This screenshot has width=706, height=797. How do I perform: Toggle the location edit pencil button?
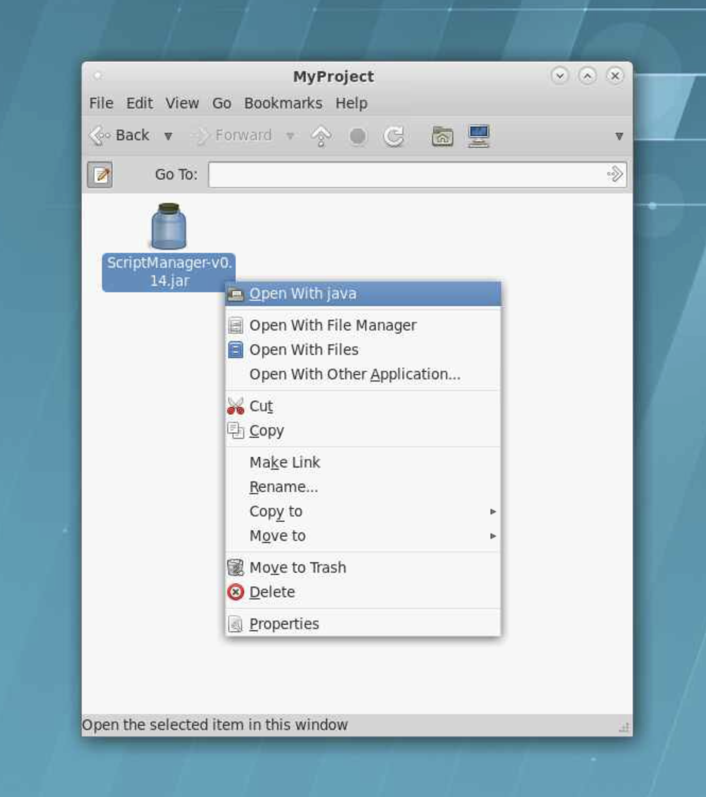click(100, 175)
